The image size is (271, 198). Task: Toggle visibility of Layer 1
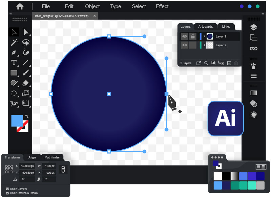pyautogui.click(x=185, y=36)
